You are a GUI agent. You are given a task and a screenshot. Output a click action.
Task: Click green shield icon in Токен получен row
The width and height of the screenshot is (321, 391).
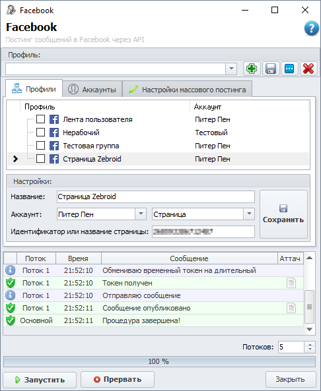11,283
